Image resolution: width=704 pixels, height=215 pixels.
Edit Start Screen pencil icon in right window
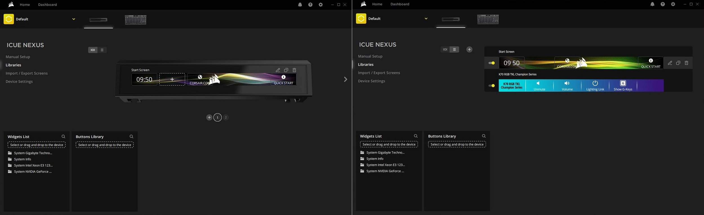[670, 63]
